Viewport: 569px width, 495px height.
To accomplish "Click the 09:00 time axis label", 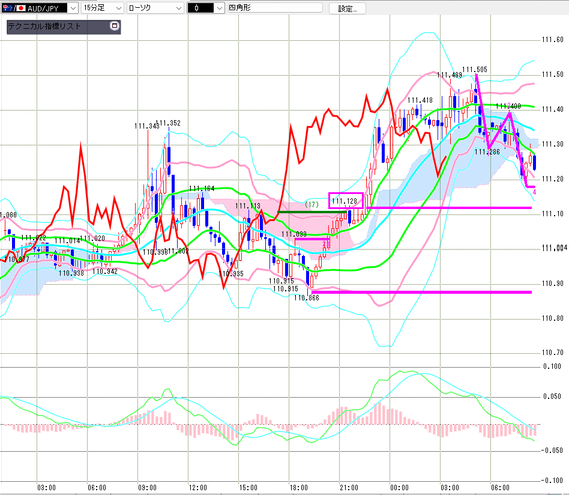I will tap(147, 488).
